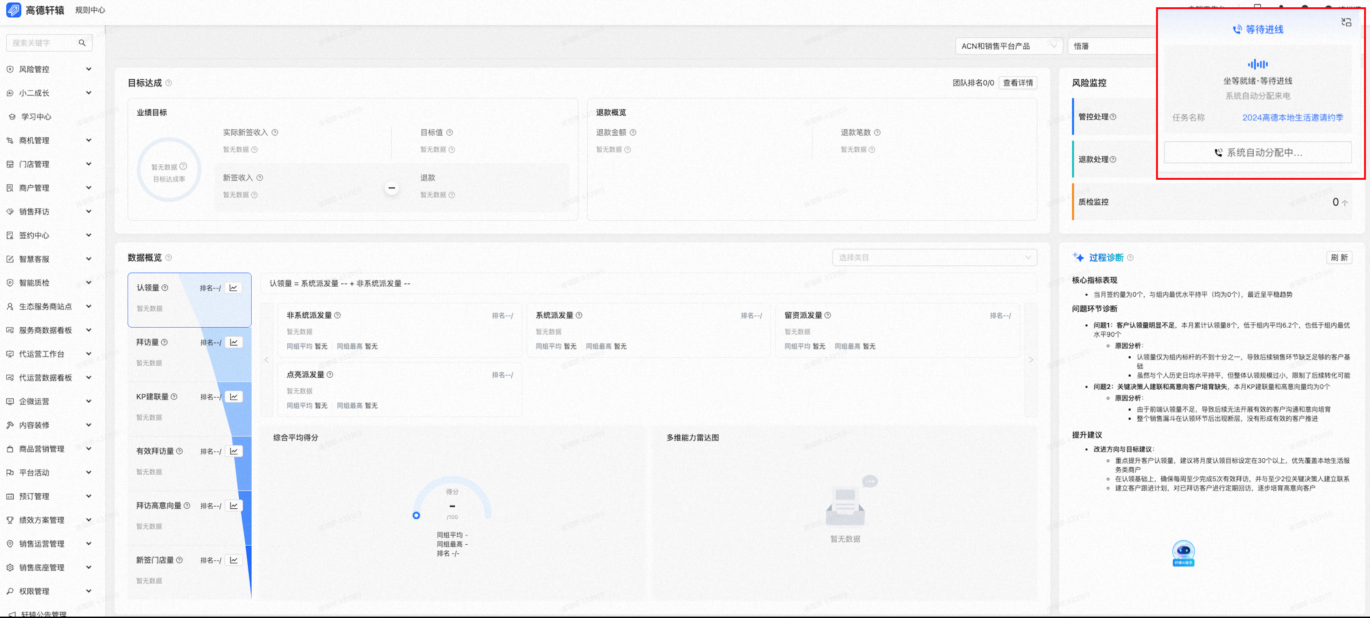
Task: Click the help icon beside 实际新签收入
Action: [x=275, y=132]
